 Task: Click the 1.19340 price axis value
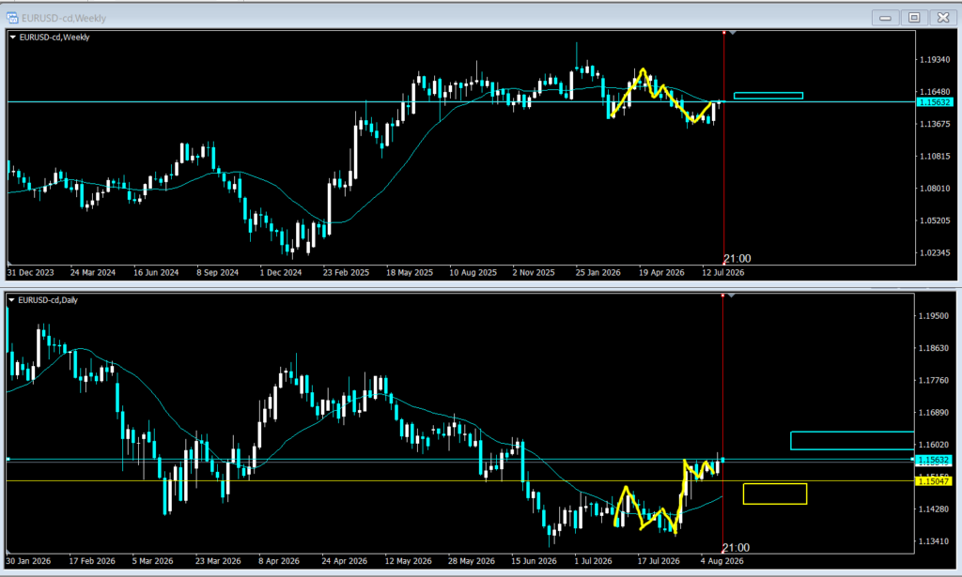pyautogui.click(x=935, y=59)
